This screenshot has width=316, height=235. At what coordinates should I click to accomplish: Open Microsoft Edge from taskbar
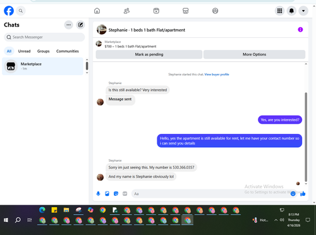[x=42, y=210]
